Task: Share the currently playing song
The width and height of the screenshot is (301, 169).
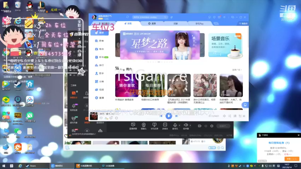Action: 111,118
